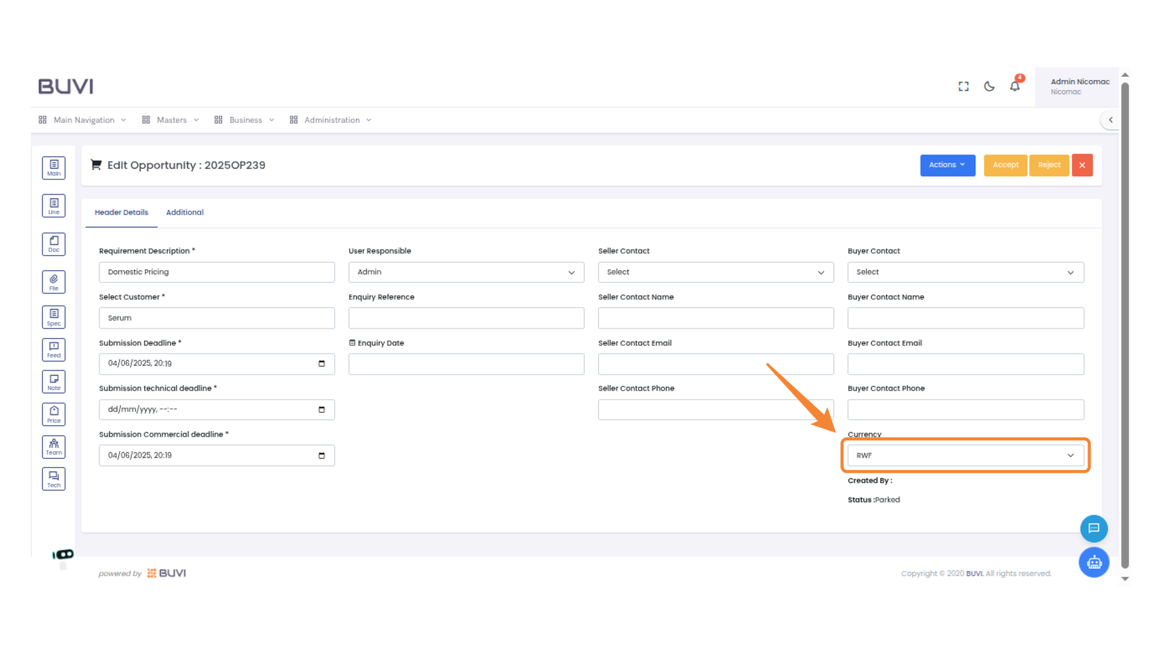Image resolution: width=1162 pixels, height=654 pixels.
Task: Open the Actions dropdown button
Action: 947,165
